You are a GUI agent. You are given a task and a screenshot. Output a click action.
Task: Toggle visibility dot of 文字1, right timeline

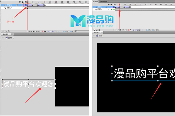click(x=109, y=7)
